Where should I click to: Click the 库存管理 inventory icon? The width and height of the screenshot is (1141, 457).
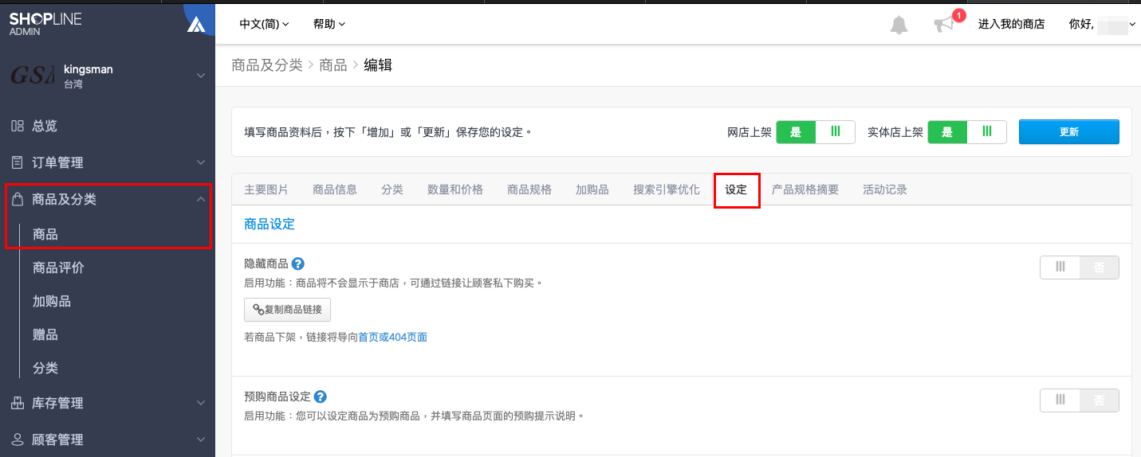point(18,403)
